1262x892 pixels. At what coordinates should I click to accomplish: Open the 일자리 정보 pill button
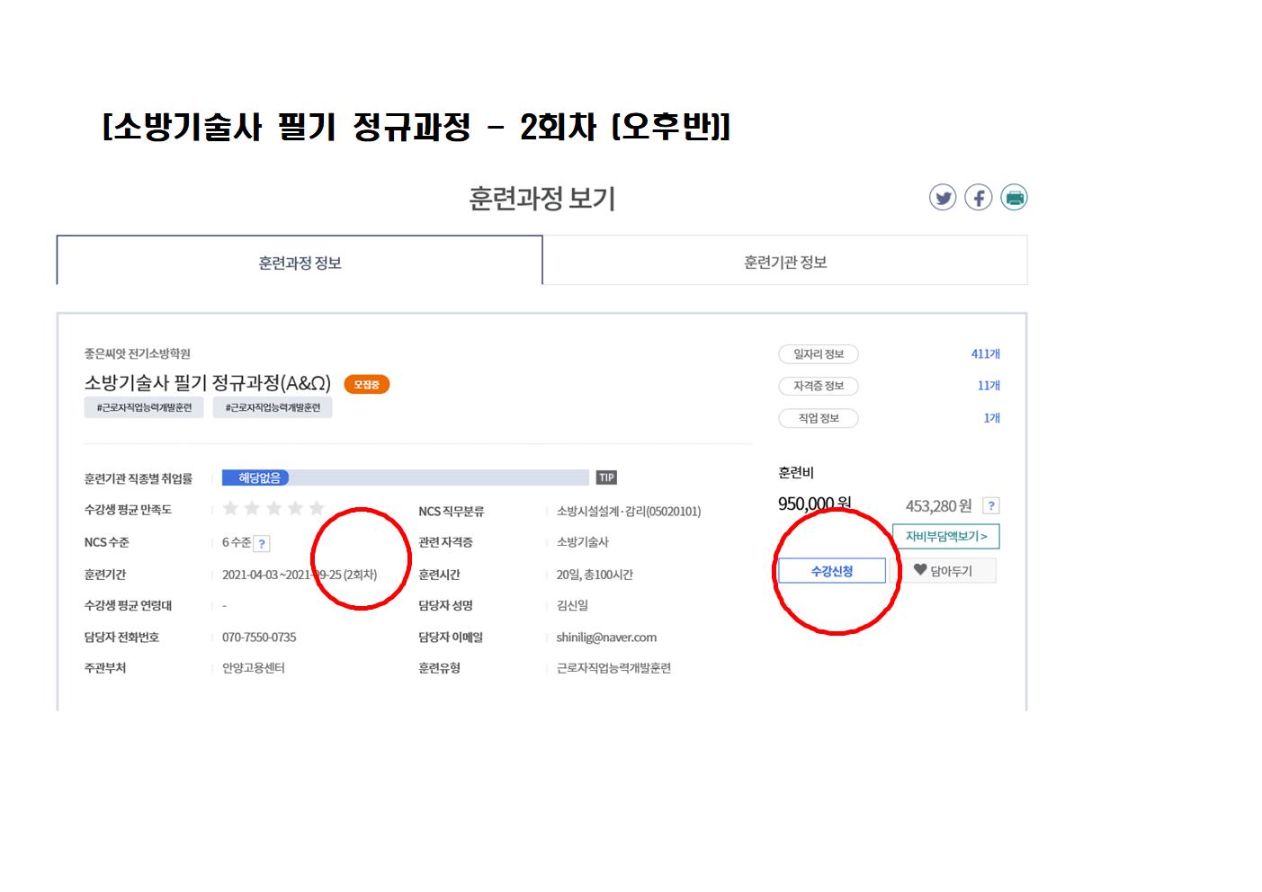819,354
